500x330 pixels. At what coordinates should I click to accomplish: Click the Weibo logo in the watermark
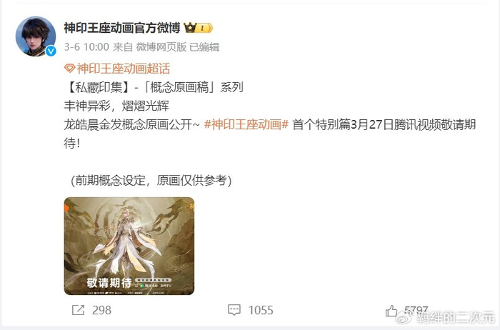pyautogui.click(x=403, y=317)
